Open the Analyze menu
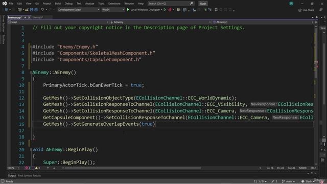The width and height of the screenshot is (327, 184). [x=90, y=4]
